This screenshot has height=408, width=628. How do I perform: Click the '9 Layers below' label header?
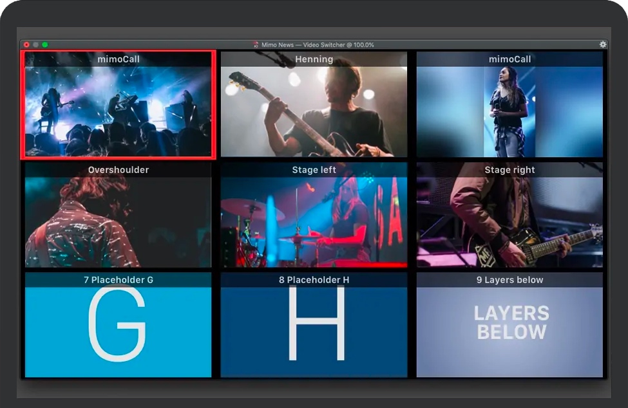click(509, 280)
